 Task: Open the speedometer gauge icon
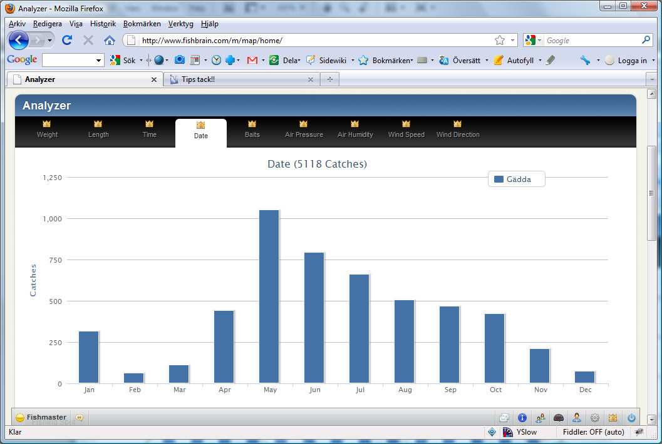[x=559, y=418]
